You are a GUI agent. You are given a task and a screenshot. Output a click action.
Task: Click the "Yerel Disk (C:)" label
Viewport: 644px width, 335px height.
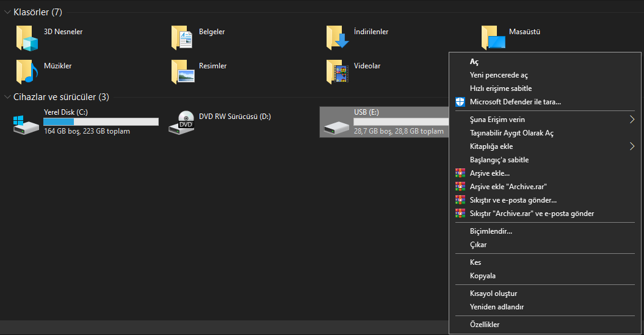66,112
